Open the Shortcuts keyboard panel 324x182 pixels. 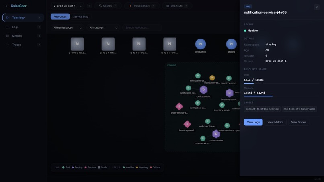177,6
